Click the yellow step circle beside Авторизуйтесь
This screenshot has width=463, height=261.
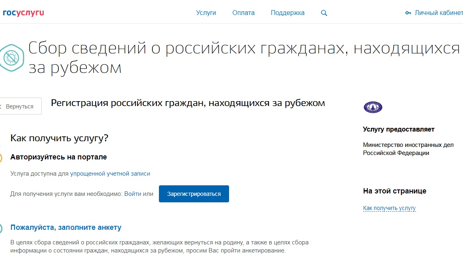click(x=1, y=157)
